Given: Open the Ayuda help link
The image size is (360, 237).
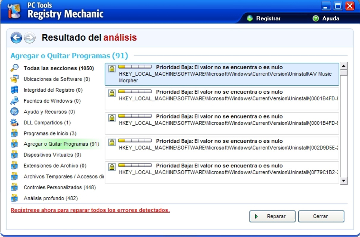Looking at the screenshot, I should point(331,18).
